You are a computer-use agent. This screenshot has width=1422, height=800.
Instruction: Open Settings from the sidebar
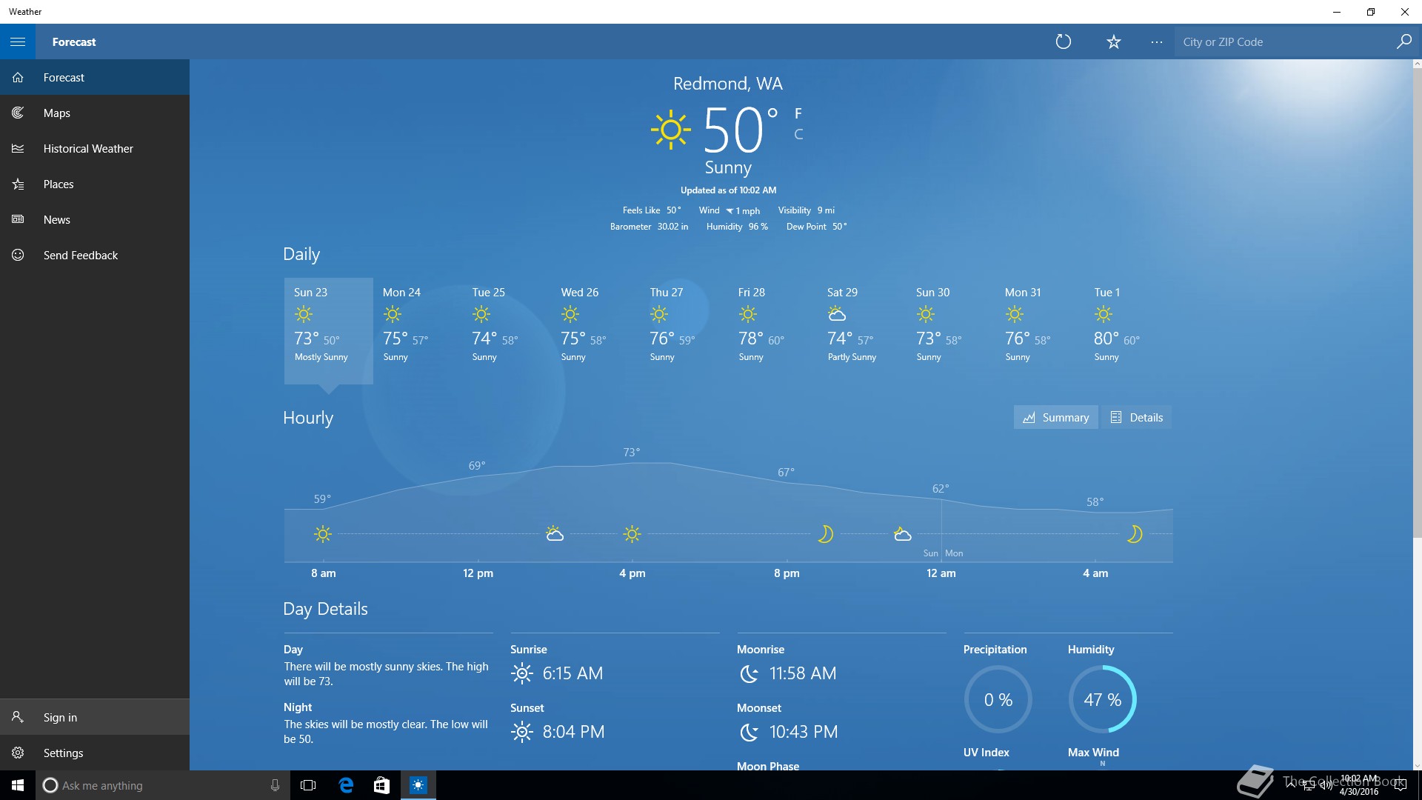95,753
